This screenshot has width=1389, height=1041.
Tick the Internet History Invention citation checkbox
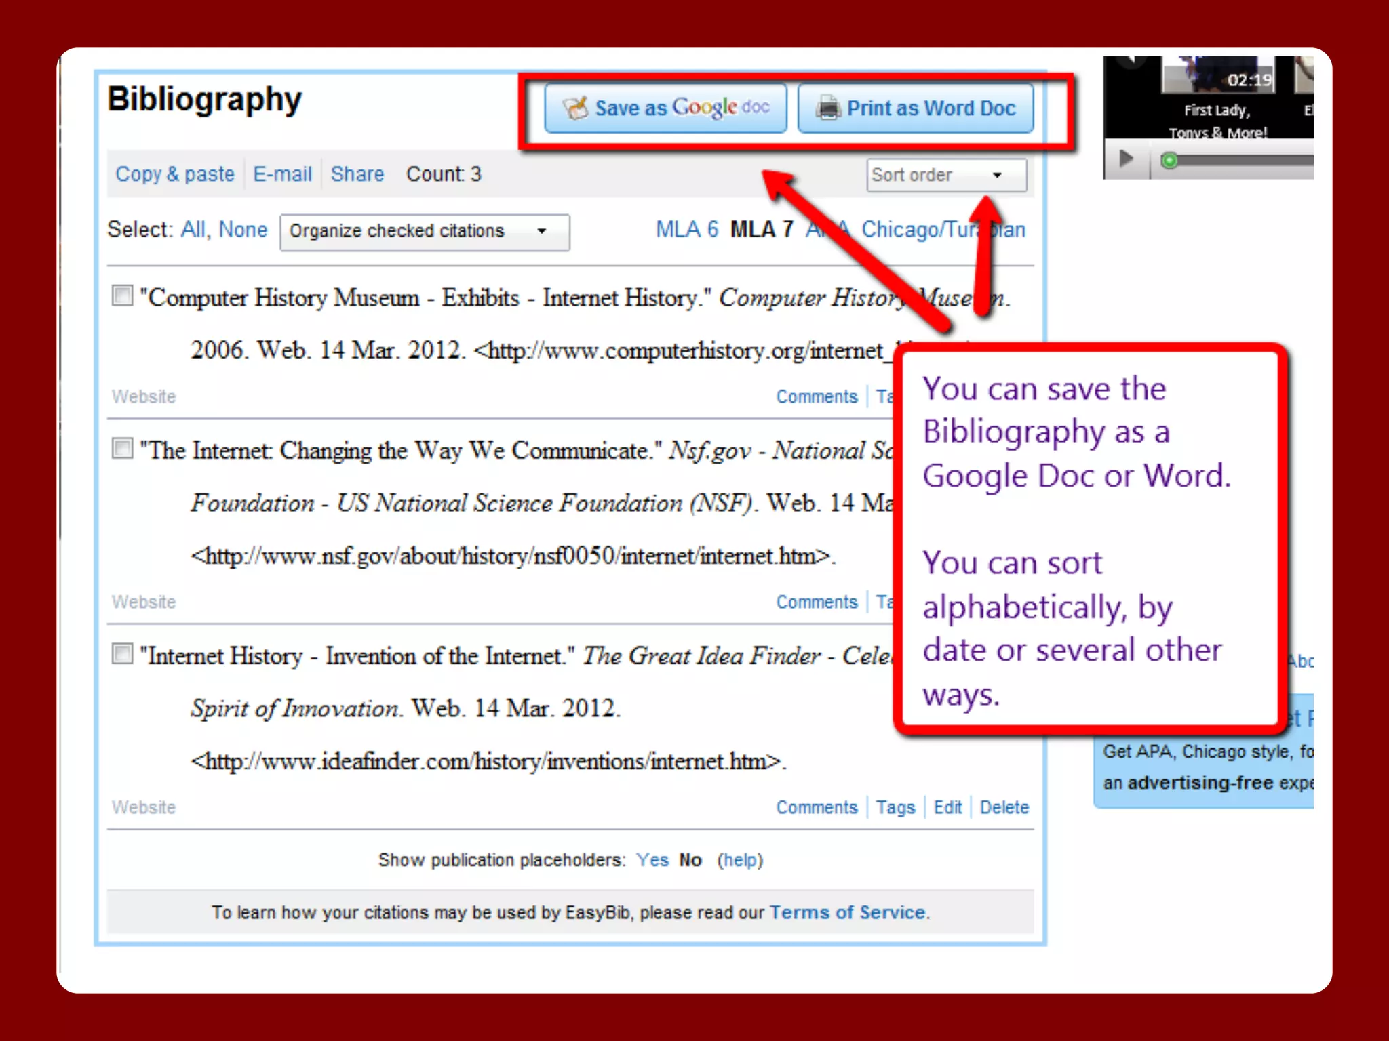[x=122, y=653]
